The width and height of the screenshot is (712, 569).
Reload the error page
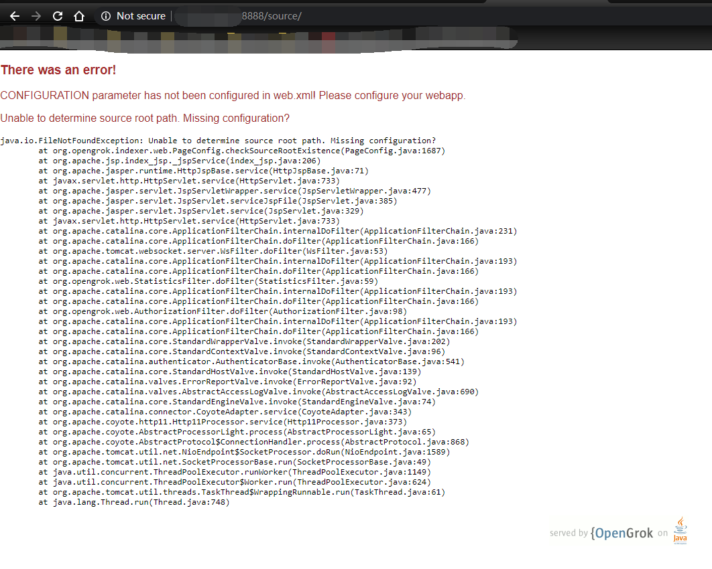pos(57,16)
